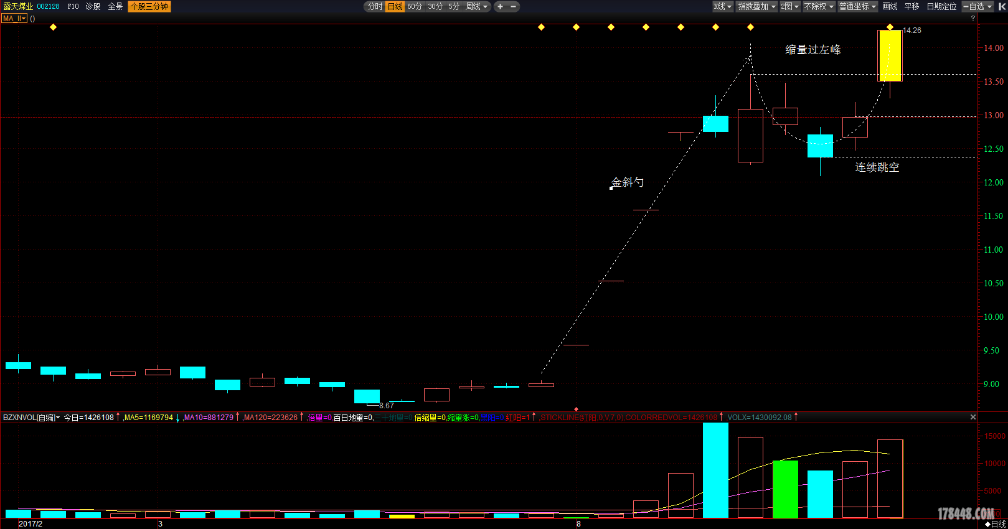Open the 诊股 stock diagnosis menu

click(x=93, y=6)
